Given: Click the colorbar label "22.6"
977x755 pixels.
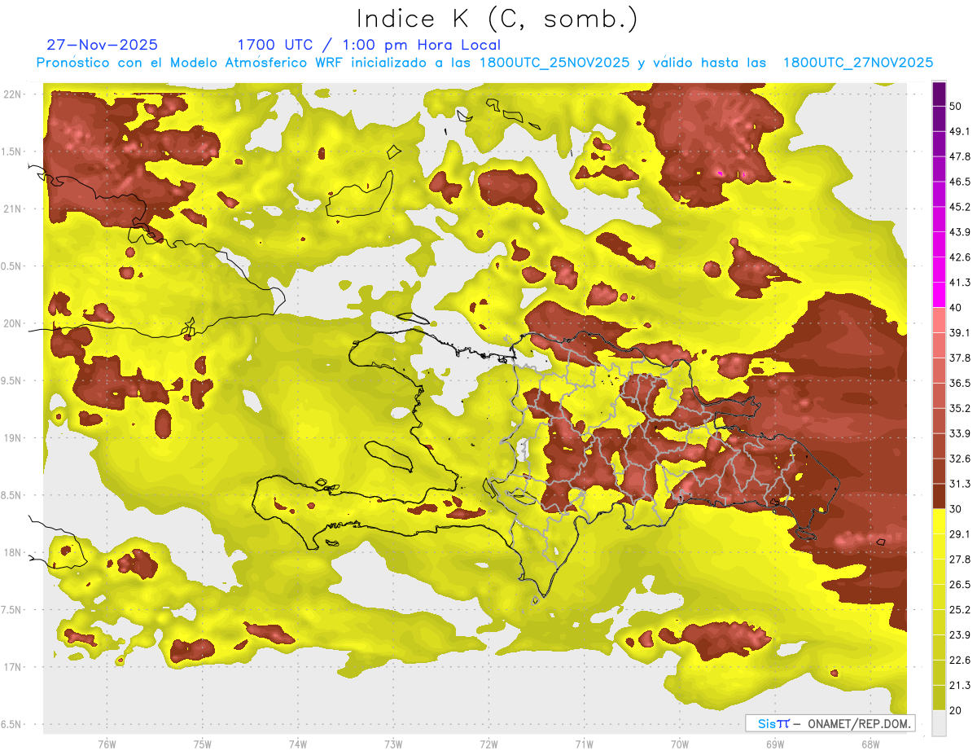Looking at the screenshot, I should (x=960, y=660).
